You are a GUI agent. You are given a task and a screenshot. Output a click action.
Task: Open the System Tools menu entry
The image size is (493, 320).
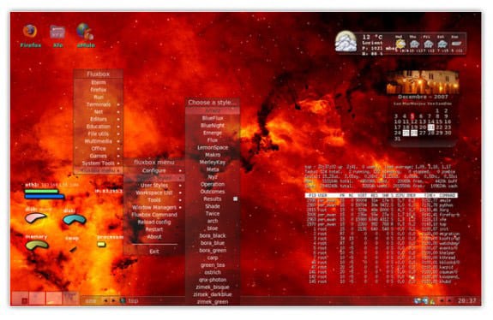pyautogui.click(x=98, y=163)
